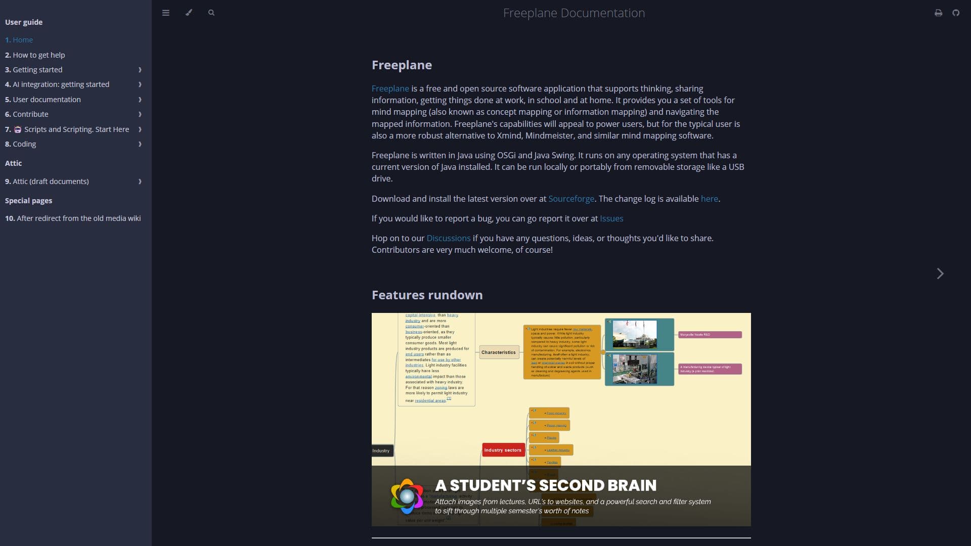Follow the Freeplane link in intro paragraph

(390, 88)
